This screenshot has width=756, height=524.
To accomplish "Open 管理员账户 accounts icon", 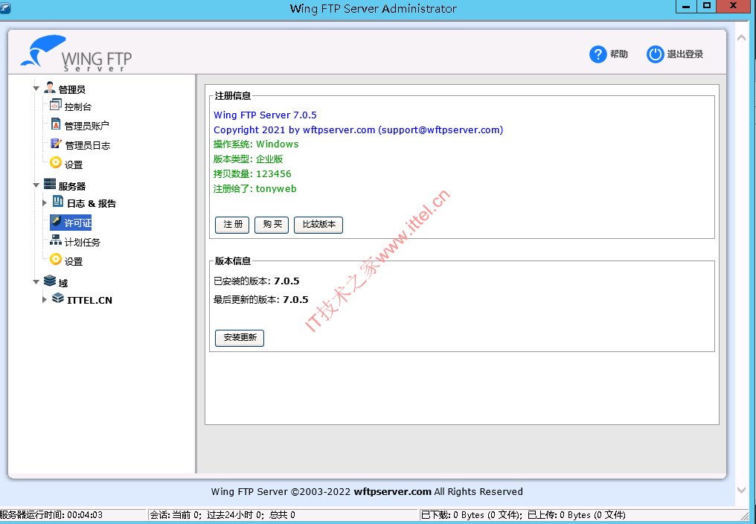I will pyautogui.click(x=56, y=124).
